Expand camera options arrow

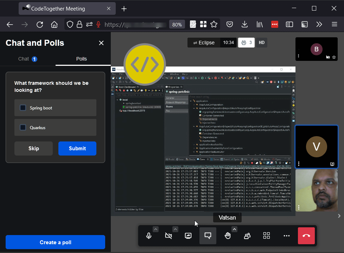(175, 229)
